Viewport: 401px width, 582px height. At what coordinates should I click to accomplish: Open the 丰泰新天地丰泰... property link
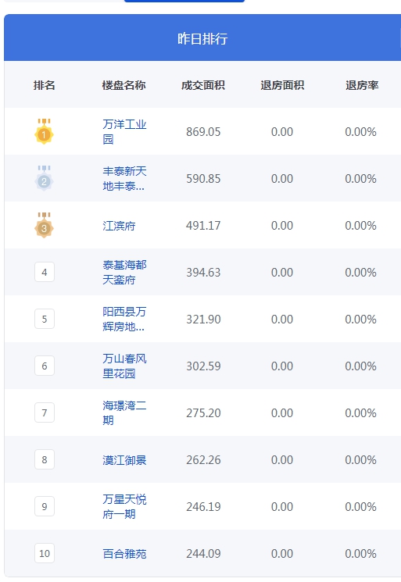click(124, 179)
